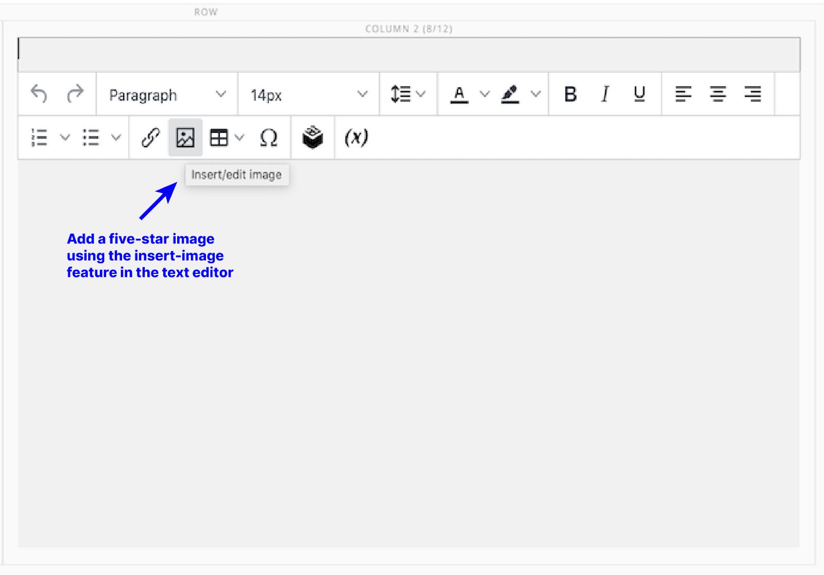Toggle bold formatting

coord(570,94)
